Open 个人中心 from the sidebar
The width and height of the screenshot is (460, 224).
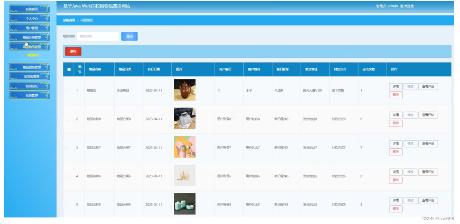tap(29, 18)
